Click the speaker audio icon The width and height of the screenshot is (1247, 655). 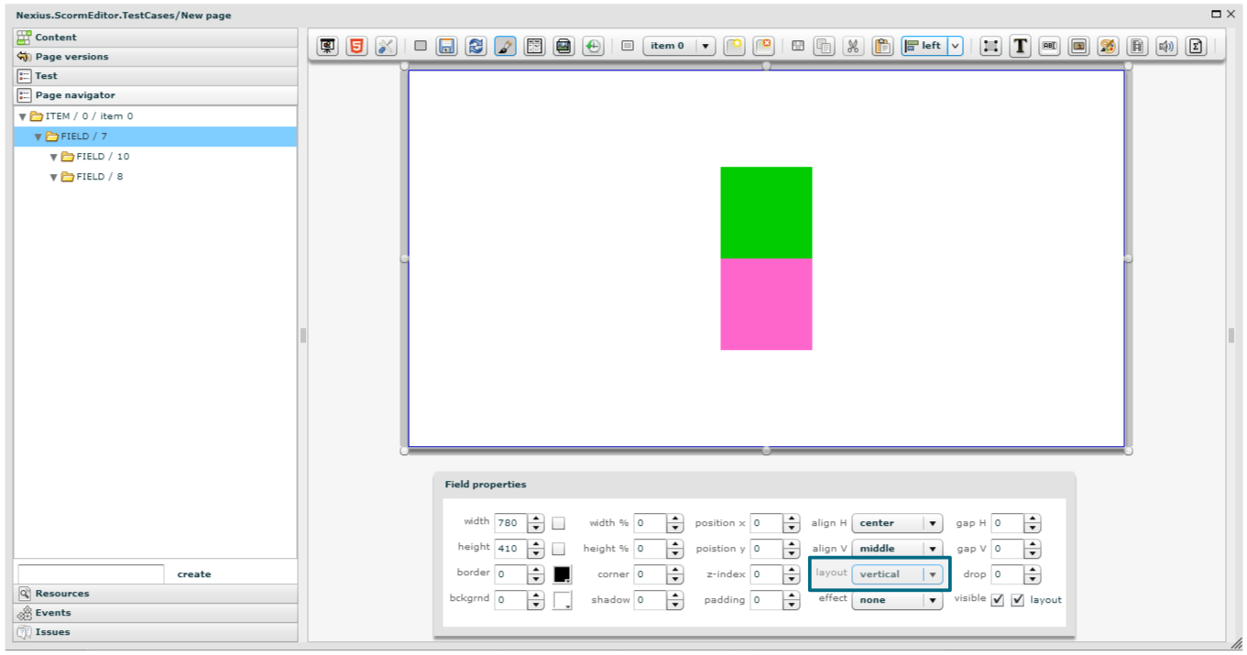pyautogui.click(x=1165, y=46)
